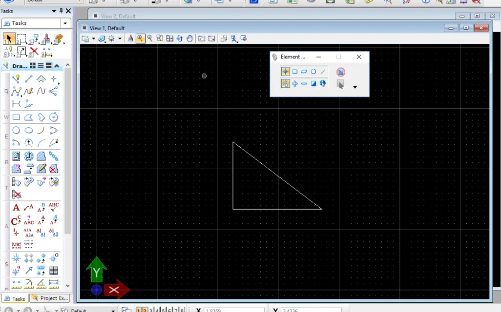This screenshot has width=501, height=312.
Task: Switch to Shape selection method
Action: pyautogui.click(x=304, y=72)
